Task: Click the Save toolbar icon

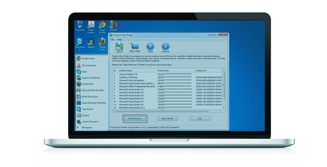Action: [x=120, y=47]
